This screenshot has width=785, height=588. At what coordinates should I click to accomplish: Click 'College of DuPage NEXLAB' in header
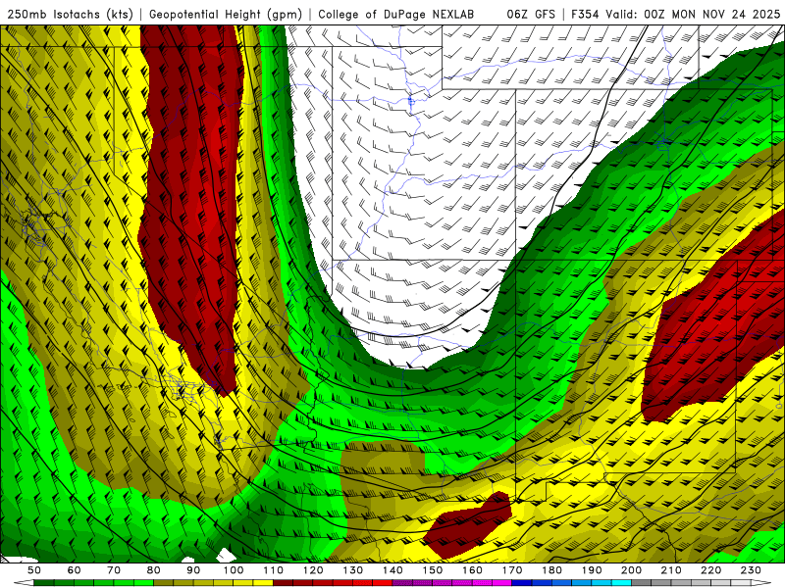pos(396,15)
